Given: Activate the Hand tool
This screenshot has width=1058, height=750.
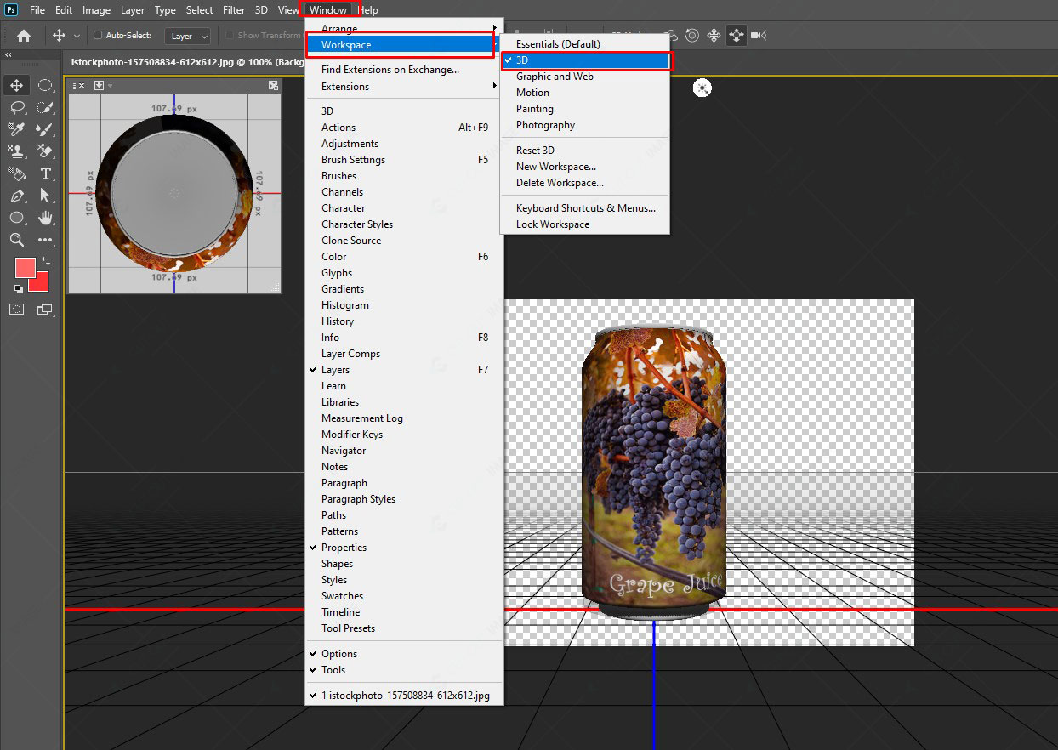Looking at the screenshot, I should [x=46, y=218].
